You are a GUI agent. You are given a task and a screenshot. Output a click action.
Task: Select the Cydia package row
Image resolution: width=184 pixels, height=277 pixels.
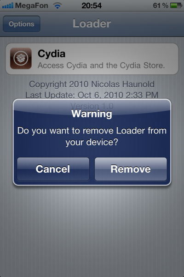[x=92, y=59]
